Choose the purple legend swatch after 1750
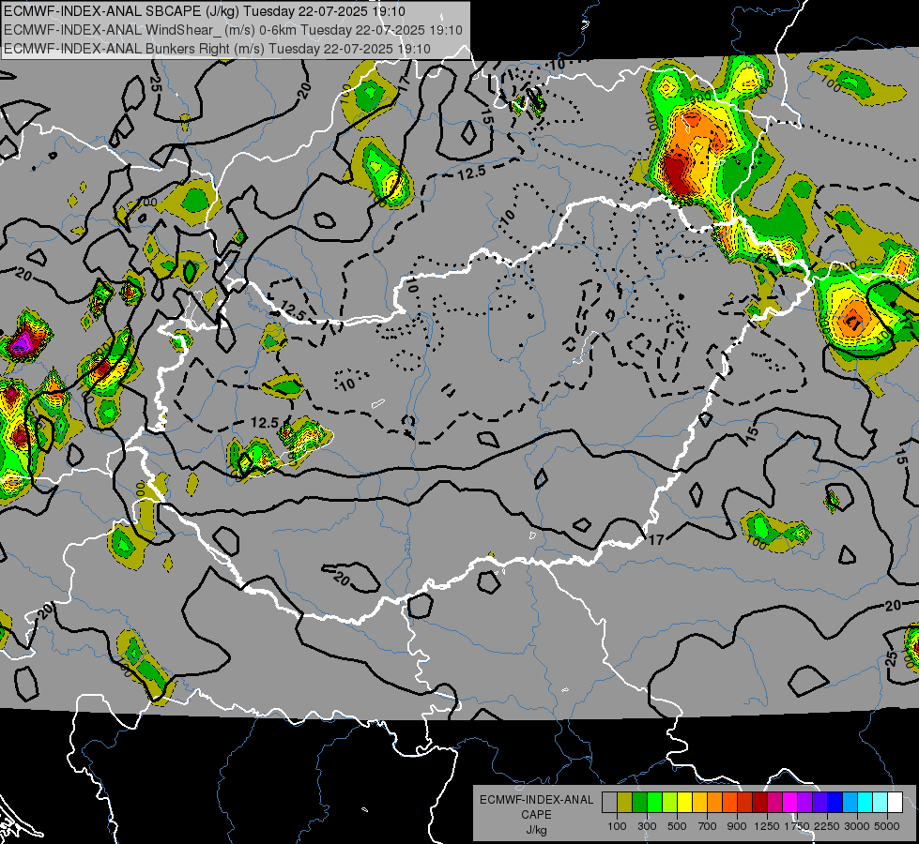 pos(805,802)
